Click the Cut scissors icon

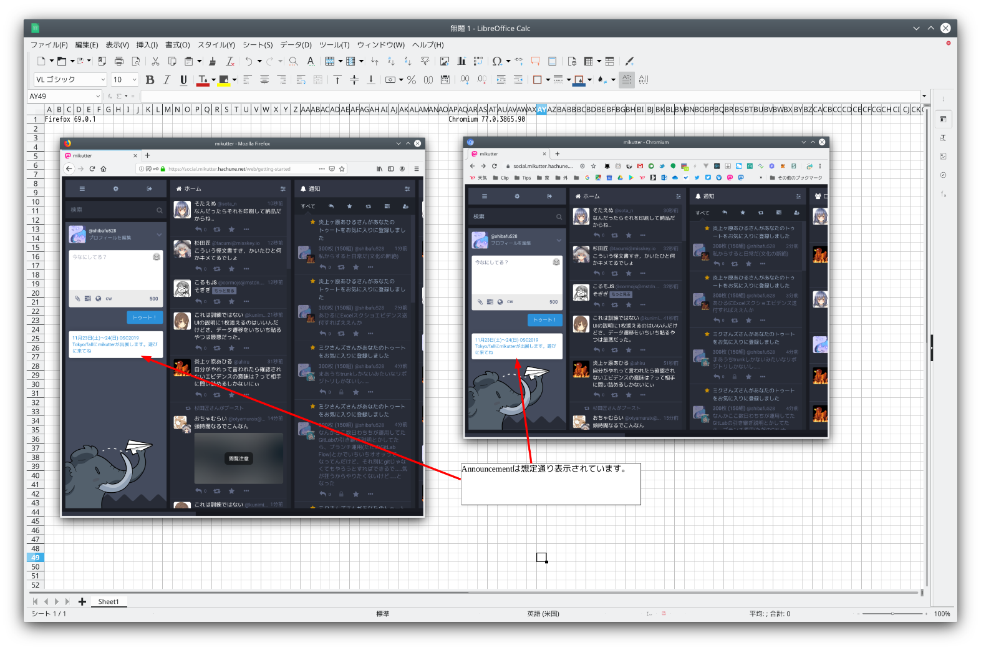(x=155, y=61)
